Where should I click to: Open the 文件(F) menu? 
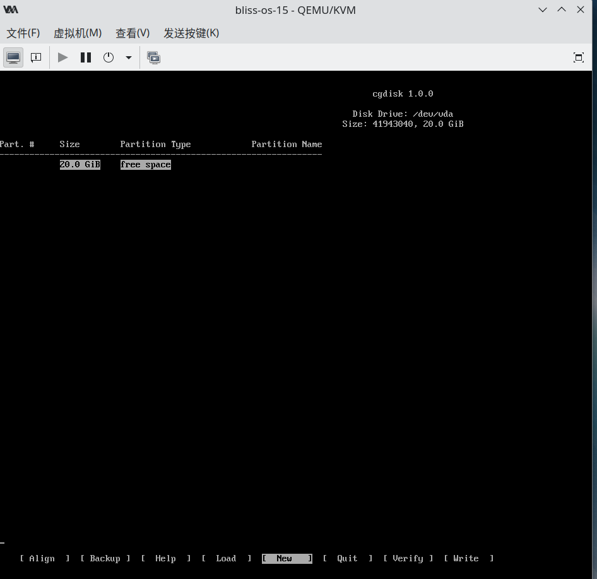[23, 33]
